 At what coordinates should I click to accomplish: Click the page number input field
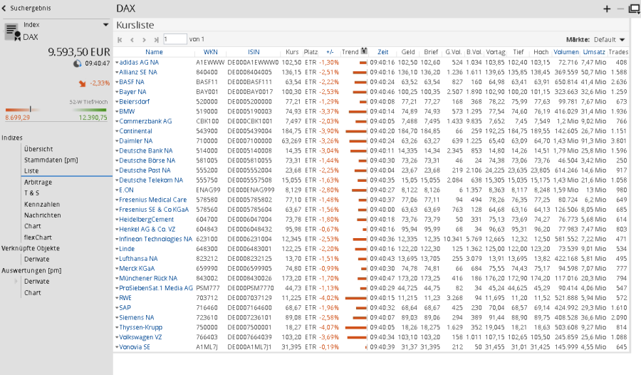pos(174,39)
